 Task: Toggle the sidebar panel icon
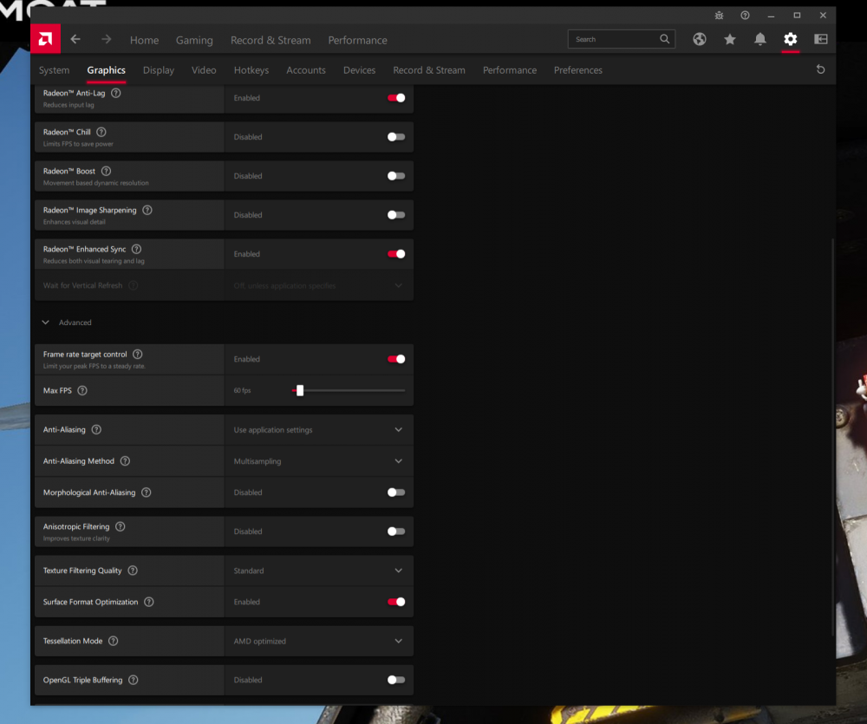click(x=820, y=39)
